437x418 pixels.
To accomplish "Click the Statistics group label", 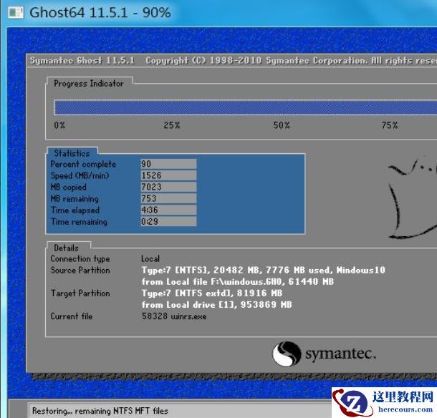I will click(x=72, y=153).
